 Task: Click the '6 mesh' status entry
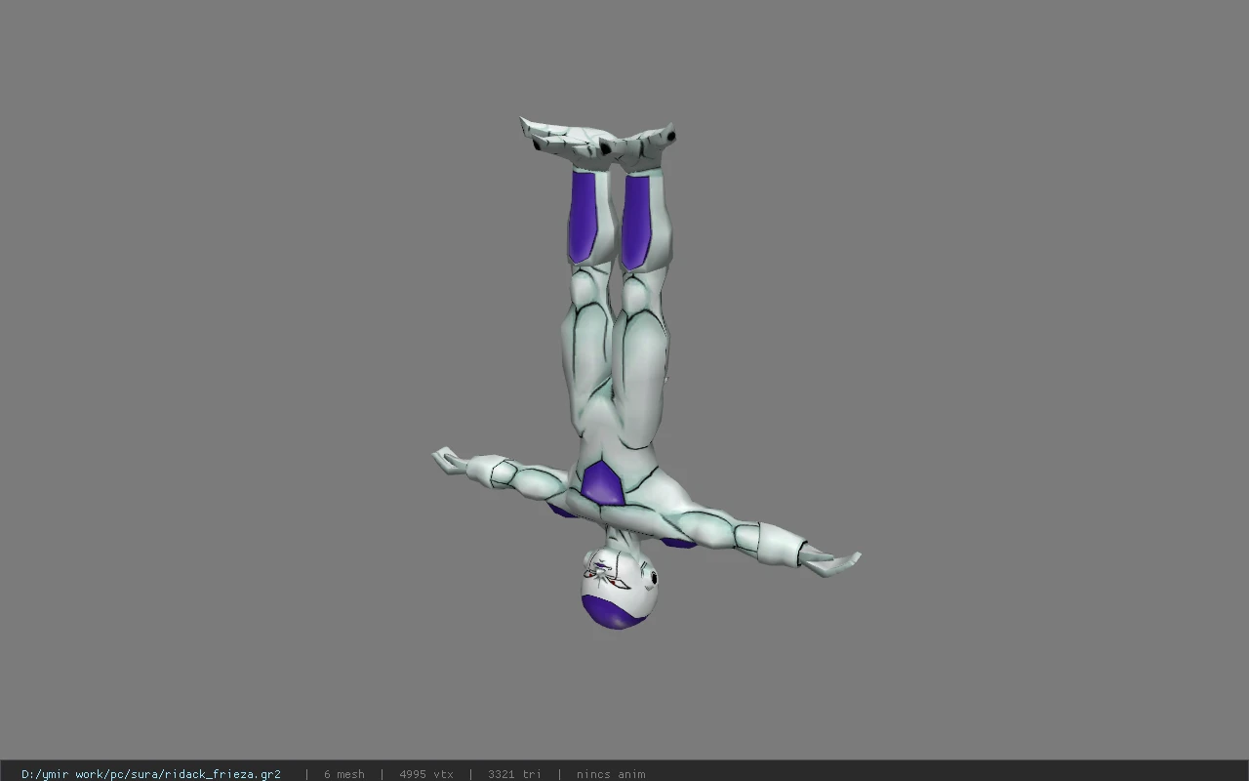(343, 774)
